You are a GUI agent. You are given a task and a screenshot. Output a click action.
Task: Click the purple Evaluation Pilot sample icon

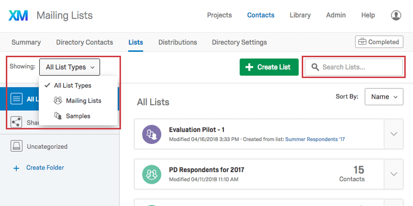pos(152,134)
